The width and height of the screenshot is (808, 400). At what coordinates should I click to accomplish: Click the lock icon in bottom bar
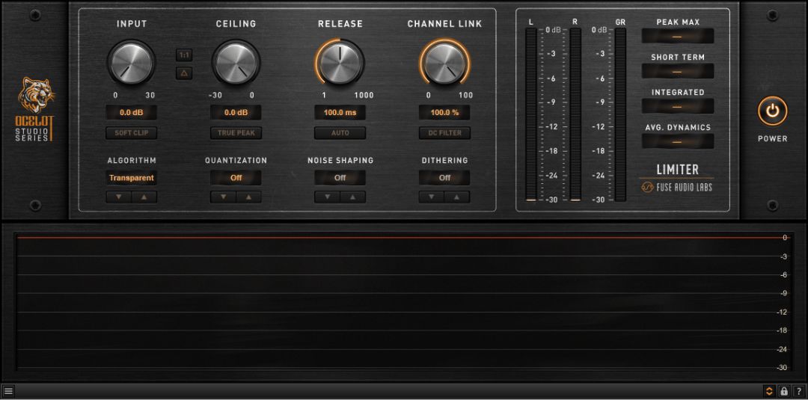[784, 391]
